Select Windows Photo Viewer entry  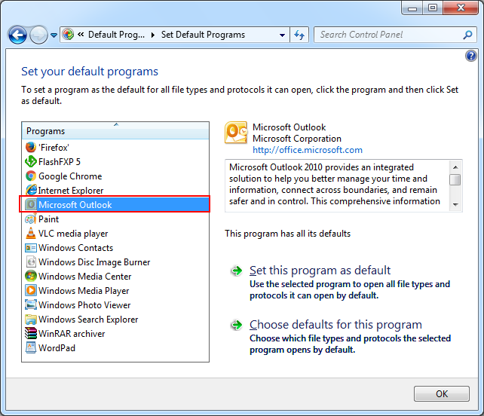(115, 304)
